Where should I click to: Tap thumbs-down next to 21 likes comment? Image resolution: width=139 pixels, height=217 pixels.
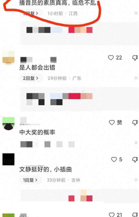135,215
